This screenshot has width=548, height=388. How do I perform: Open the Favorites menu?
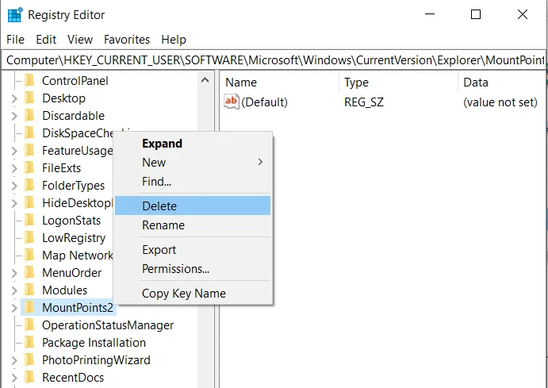tap(127, 40)
